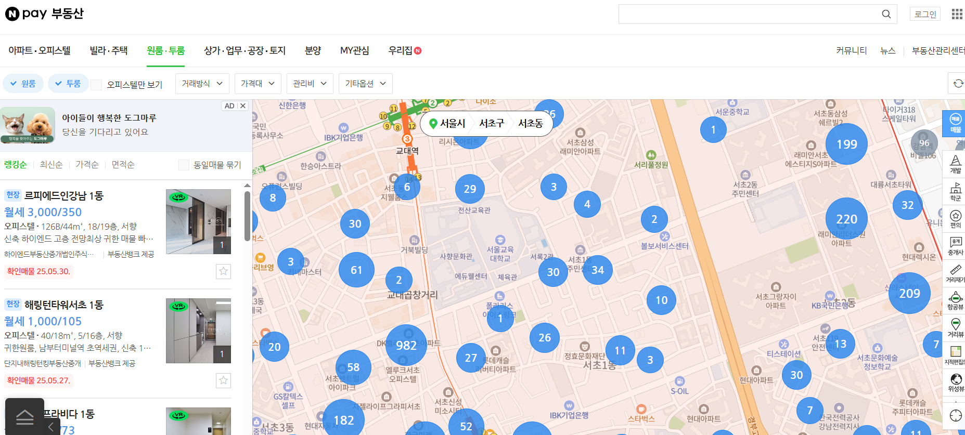Toggle the 지적편집도 cadastral map
Screen dimensions: 965x435
(x=956, y=355)
